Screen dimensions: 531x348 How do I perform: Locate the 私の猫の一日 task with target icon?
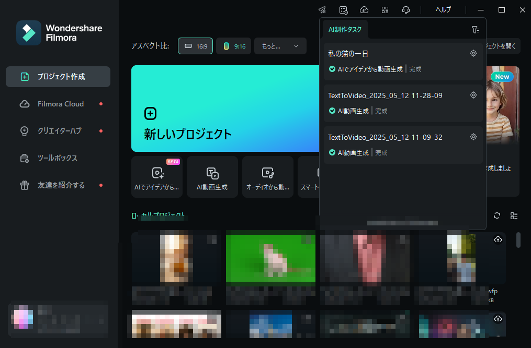coord(473,53)
